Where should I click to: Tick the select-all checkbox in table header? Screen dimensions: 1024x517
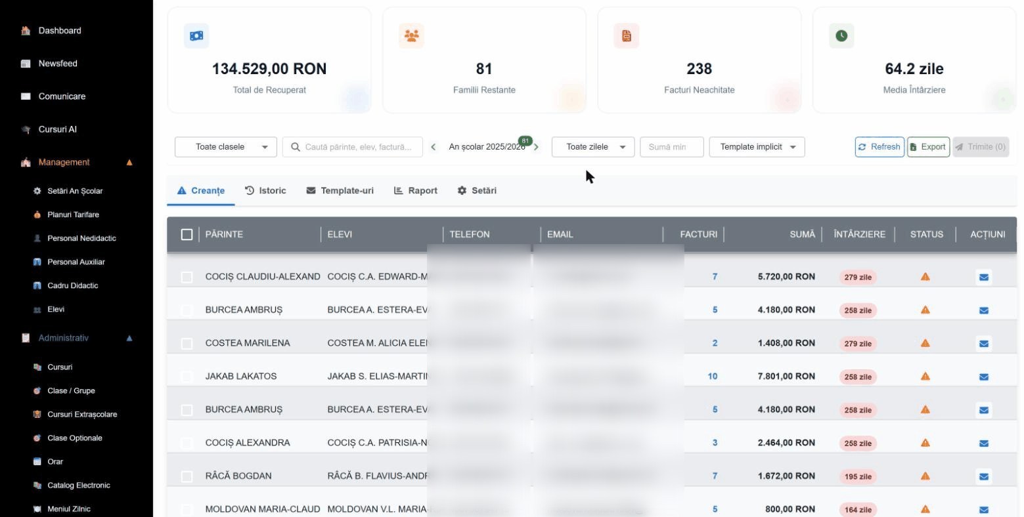tap(187, 234)
